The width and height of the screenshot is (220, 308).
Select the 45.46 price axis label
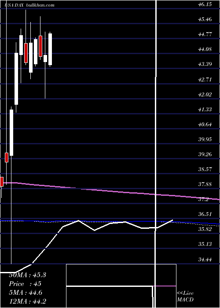(x=205, y=19)
